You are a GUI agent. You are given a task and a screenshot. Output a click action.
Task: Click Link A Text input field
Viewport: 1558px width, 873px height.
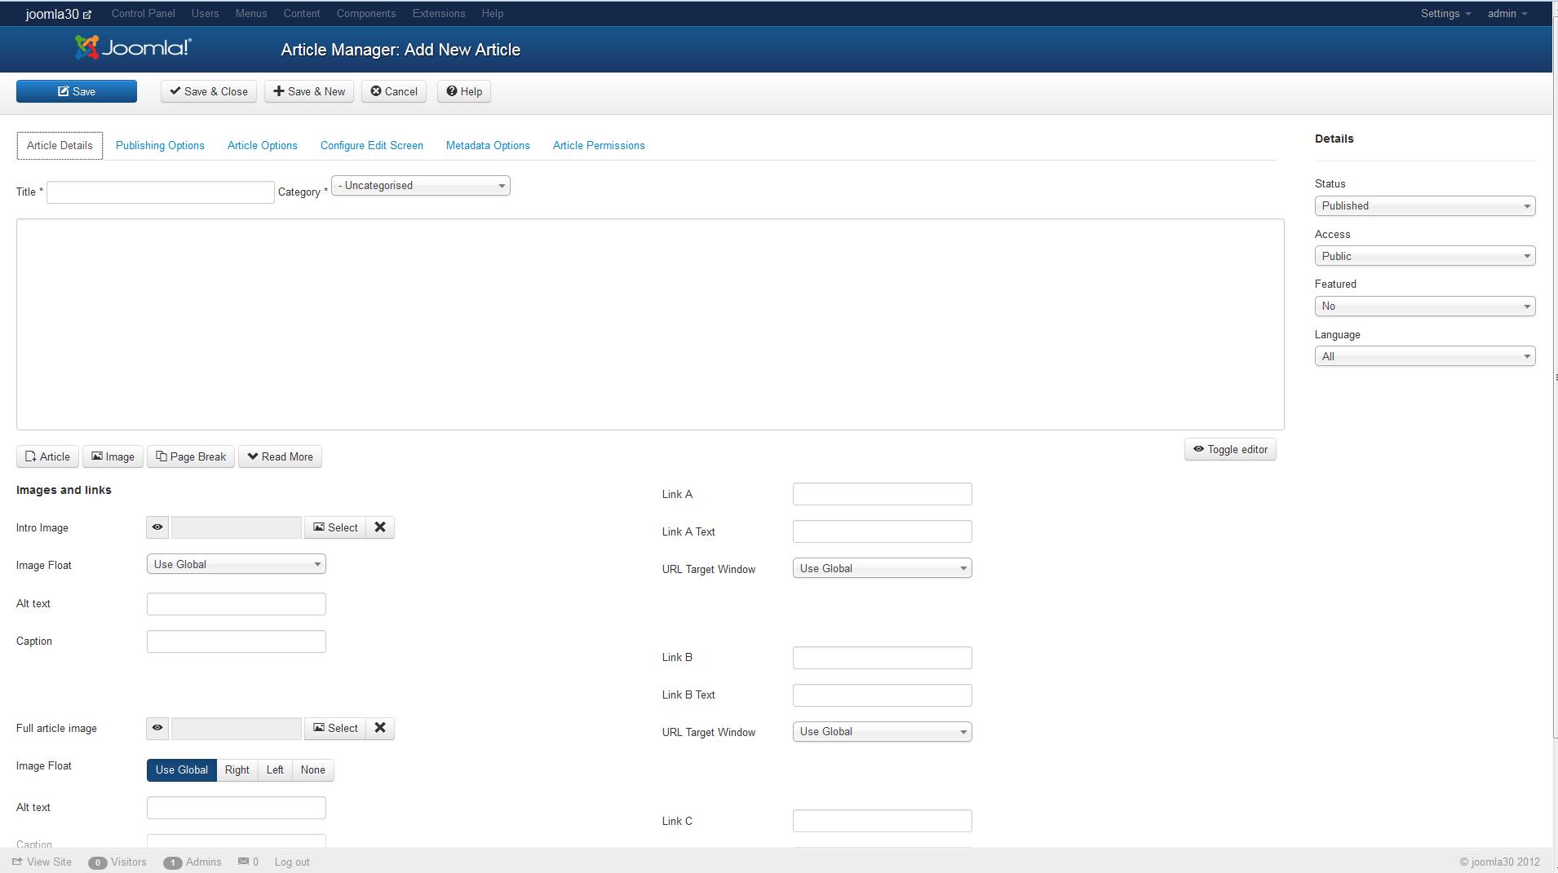tap(883, 531)
